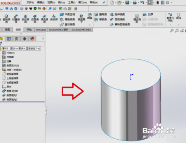Select the 填充曲面 (Filled Surface) tool
This screenshot has height=143, width=186.
click(44, 19)
